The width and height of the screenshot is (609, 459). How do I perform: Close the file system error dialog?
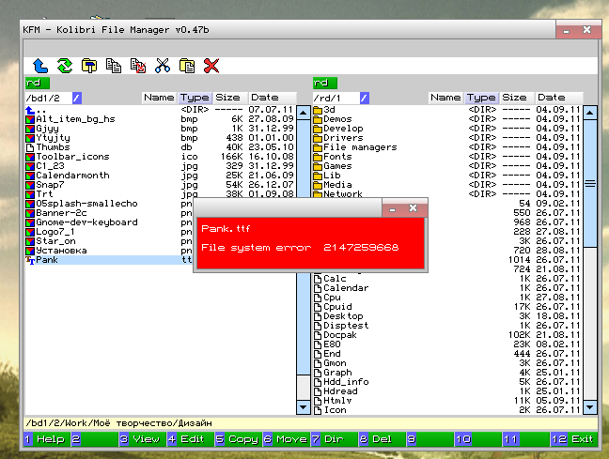pyautogui.click(x=414, y=208)
